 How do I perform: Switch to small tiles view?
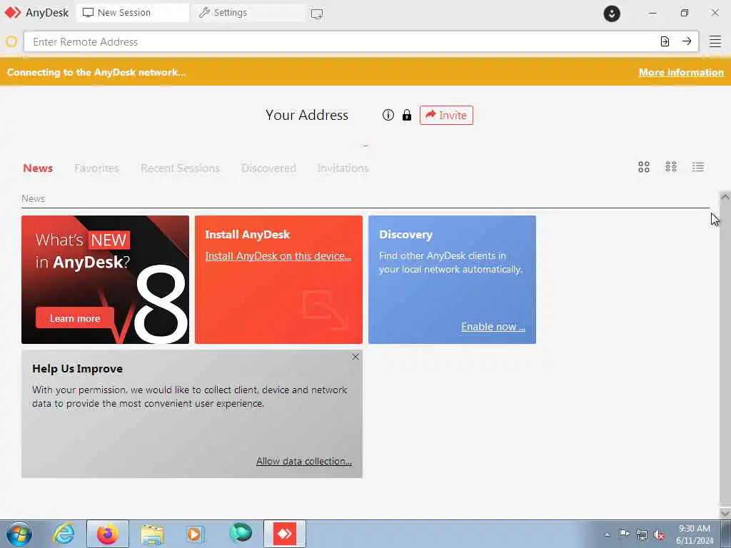pos(671,167)
